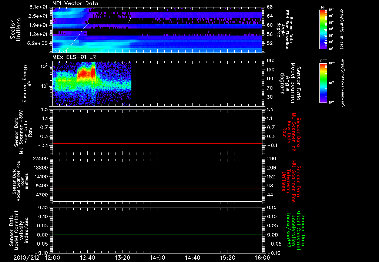Click the red line in MU Scanner +30V panel

[x=157, y=143]
